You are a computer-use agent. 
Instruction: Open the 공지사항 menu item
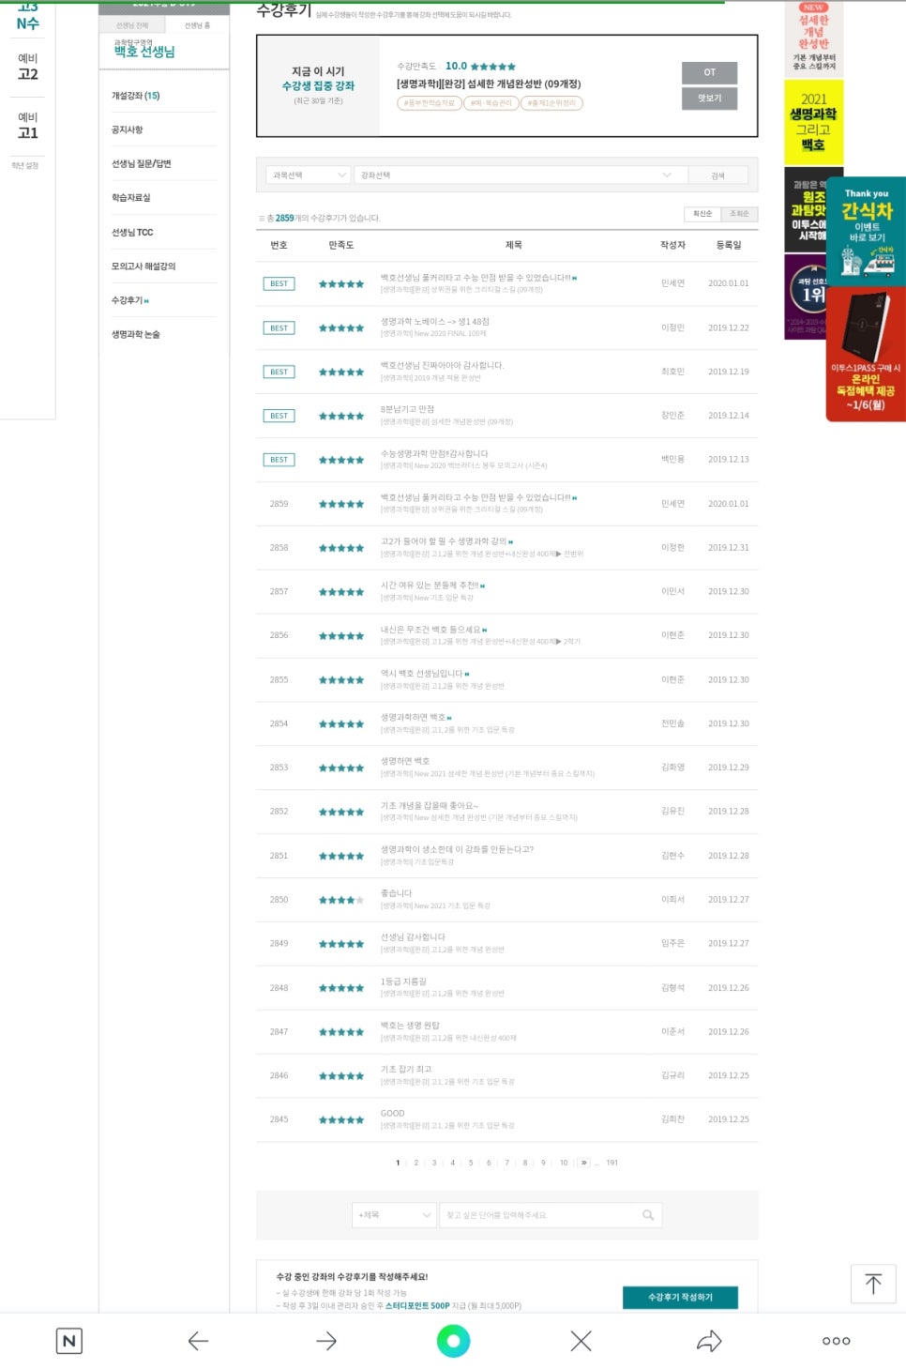pos(128,129)
